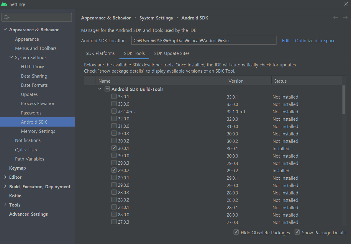Viewport: 351px width, 244px height.
Task: Open Memory Settings page
Action: point(38,131)
